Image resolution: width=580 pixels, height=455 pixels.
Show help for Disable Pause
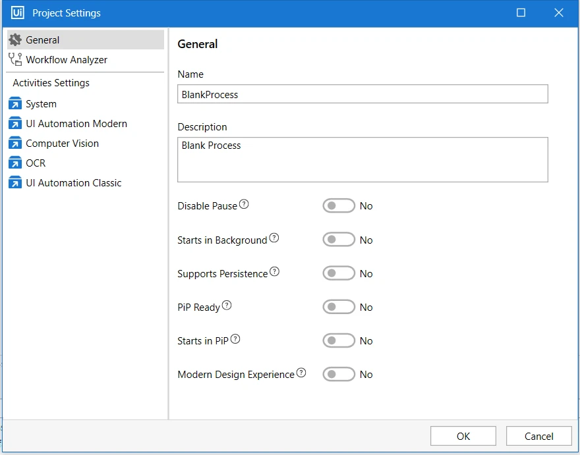pyautogui.click(x=244, y=204)
